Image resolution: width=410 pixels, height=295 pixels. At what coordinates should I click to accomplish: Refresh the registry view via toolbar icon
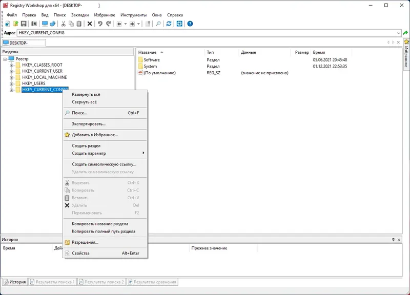[169, 24]
